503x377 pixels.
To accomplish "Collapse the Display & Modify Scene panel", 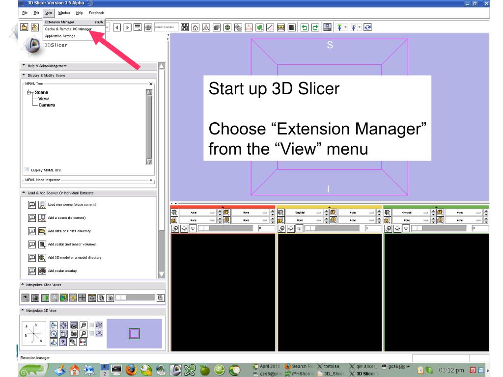I will click(24, 75).
